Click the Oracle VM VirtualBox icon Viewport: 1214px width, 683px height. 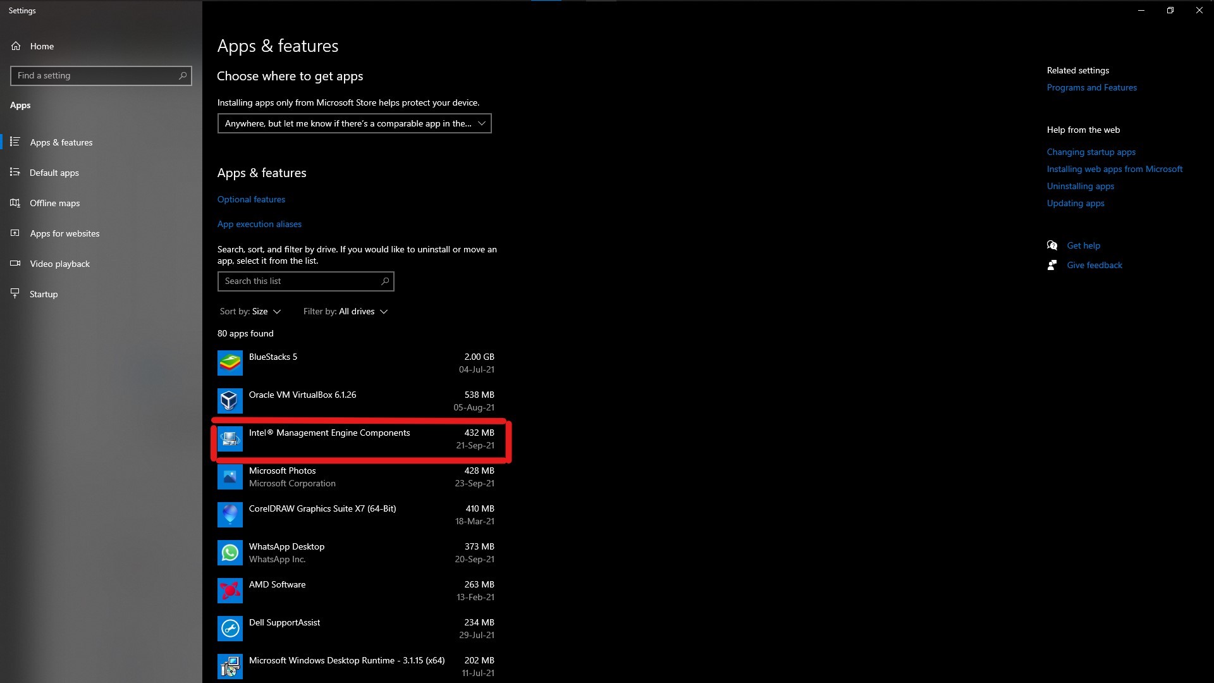click(x=230, y=401)
